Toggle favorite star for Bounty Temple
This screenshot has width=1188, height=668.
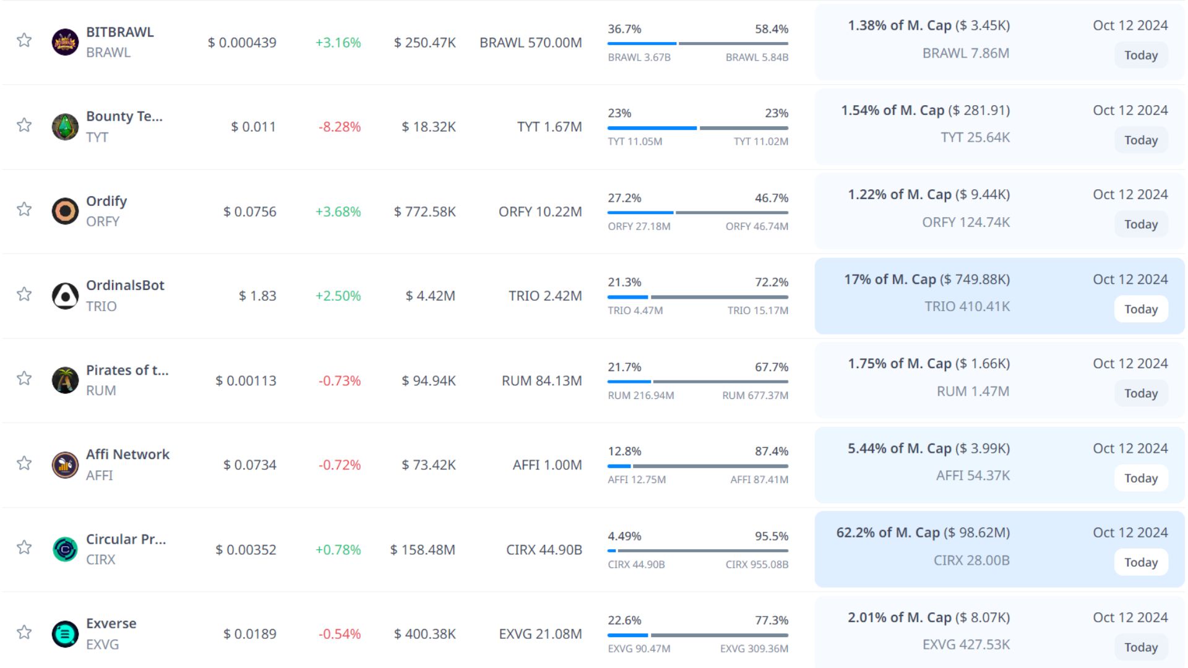pyautogui.click(x=24, y=125)
